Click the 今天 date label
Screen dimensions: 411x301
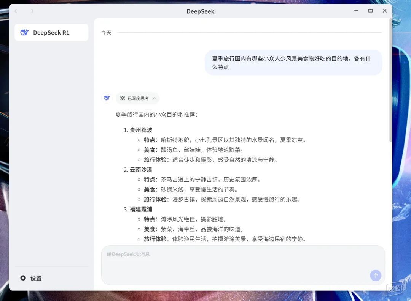coord(106,33)
